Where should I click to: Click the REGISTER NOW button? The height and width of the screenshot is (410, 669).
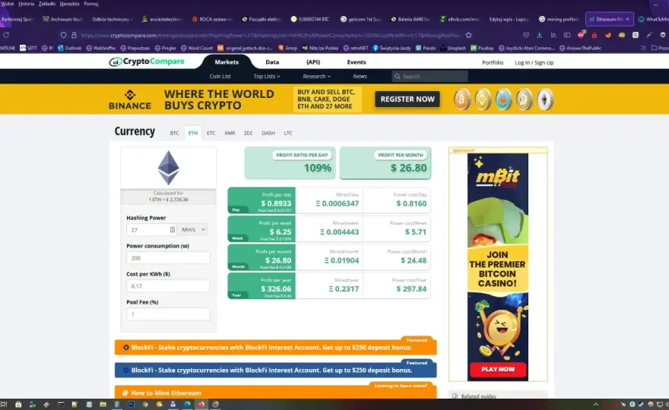(x=407, y=99)
